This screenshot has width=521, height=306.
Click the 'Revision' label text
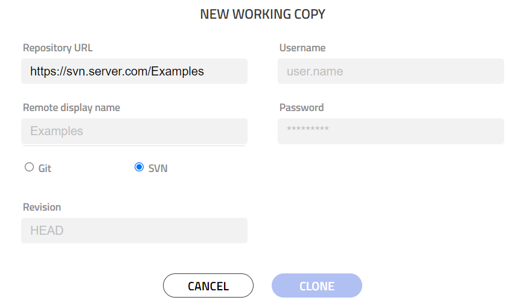(42, 208)
